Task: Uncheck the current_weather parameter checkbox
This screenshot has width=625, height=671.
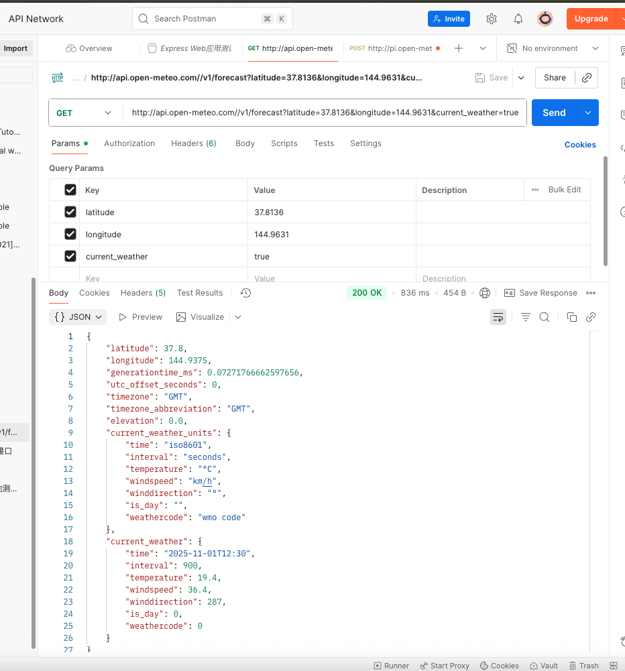Action: click(x=70, y=256)
